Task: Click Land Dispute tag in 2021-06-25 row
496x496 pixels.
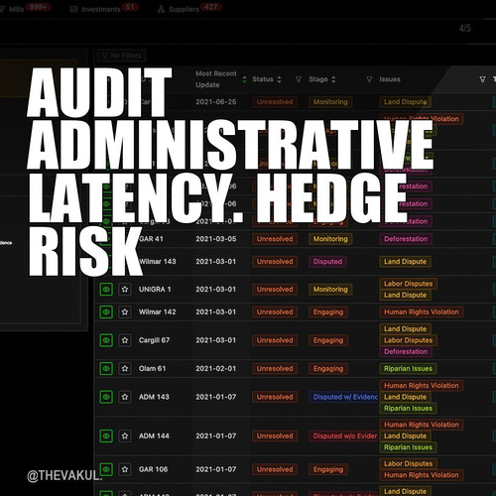Action: (x=405, y=102)
